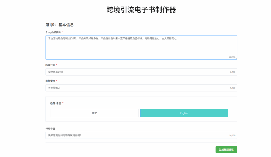271x157 pixels.
Task: Click the 第1步：基本信息 heading
Action: [x=60, y=25]
